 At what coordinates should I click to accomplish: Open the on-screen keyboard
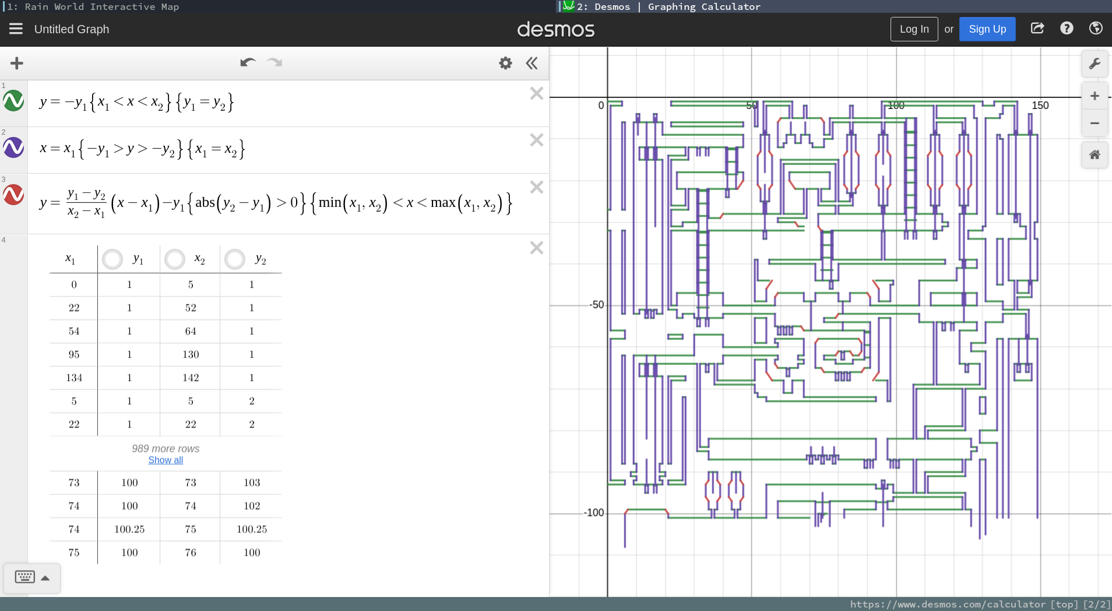click(x=24, y=577)
